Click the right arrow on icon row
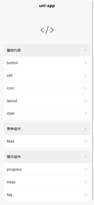Viewport: 94px width, 205px height. point(85,88)
